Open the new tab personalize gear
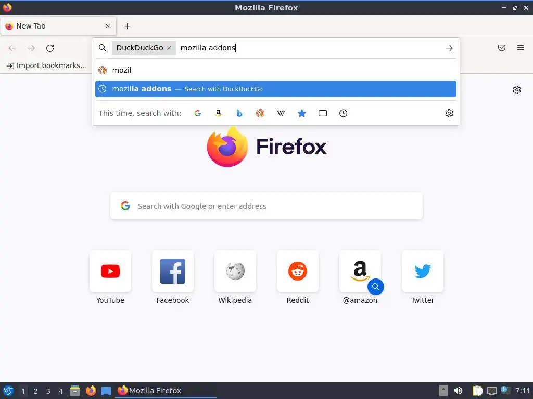The height and width of the screenshot is (399, 533). point(517,90)
